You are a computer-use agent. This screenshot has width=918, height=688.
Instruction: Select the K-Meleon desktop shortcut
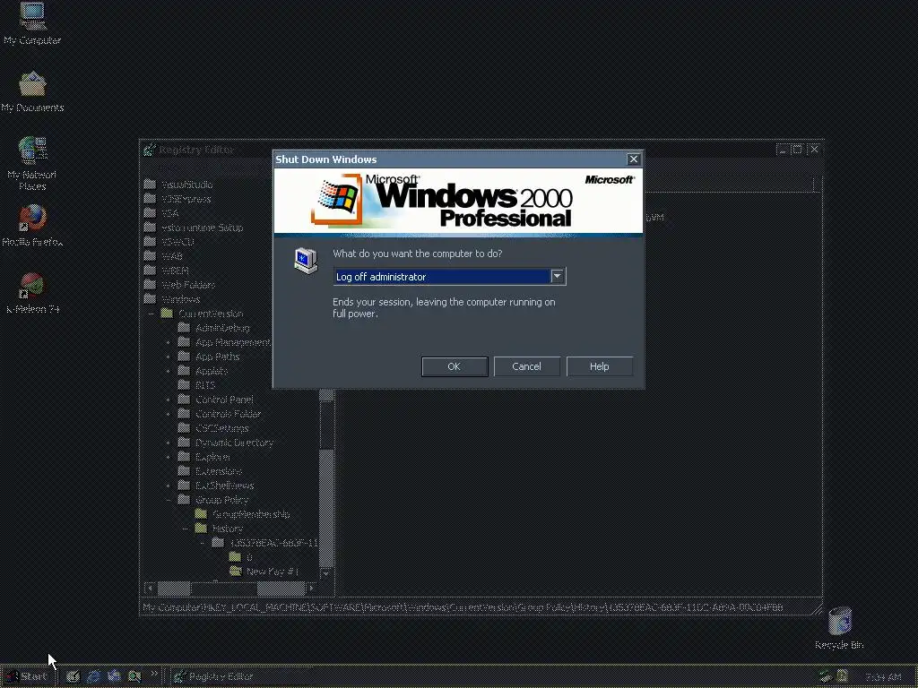(x=32, y=293)
